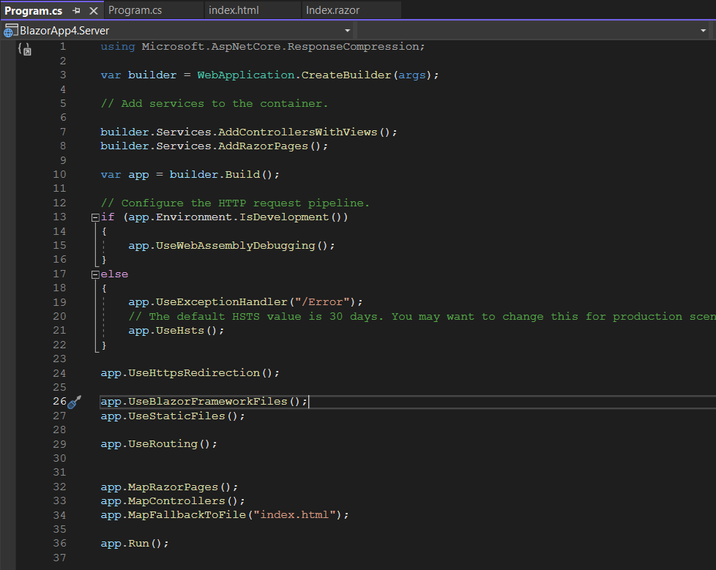Click on UseBlazorFrameworkFiles in line 26
Image resolution: width=716 pixels, height=570 pixels.
click(x=208, y=402)
